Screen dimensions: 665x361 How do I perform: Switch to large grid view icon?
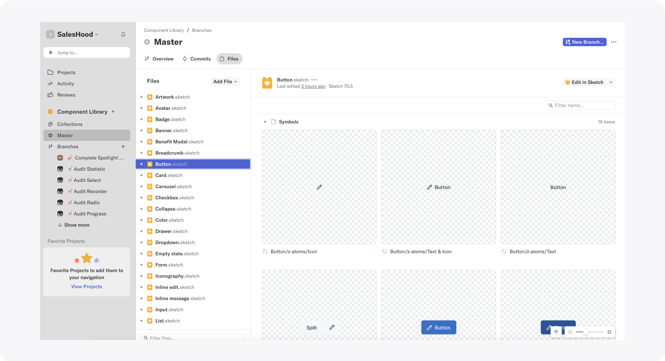[609, 332]
